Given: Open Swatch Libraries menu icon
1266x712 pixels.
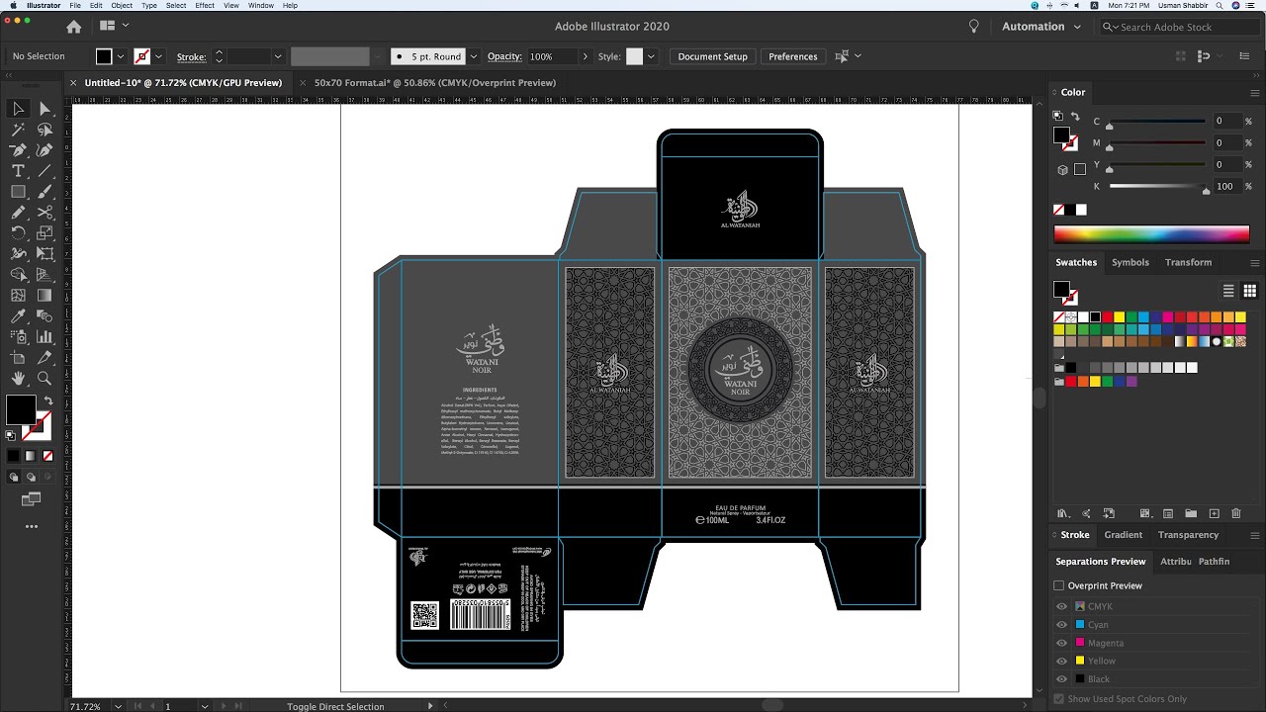Looking at the screenshot, I should point(1063,513).
